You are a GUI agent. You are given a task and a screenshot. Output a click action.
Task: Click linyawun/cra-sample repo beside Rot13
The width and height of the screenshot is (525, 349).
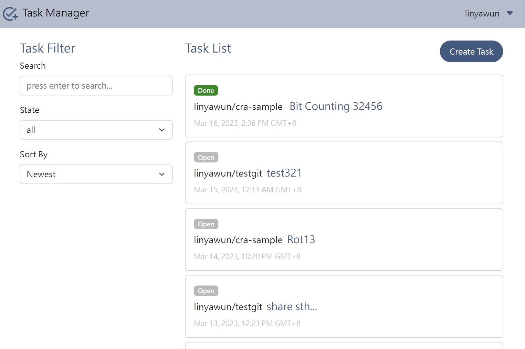238,240
